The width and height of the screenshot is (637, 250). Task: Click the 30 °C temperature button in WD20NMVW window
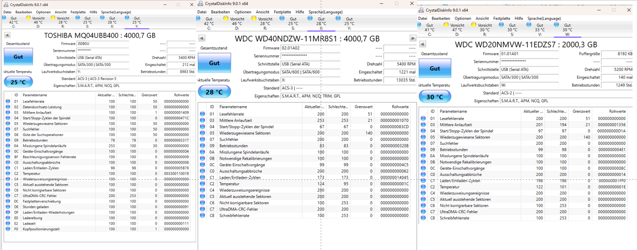(x=435, y=97)
